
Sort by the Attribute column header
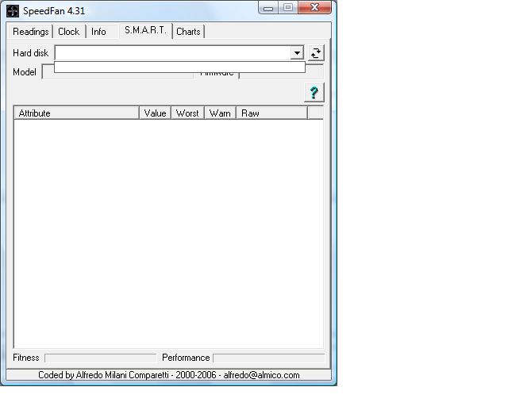tap(76, 113)
